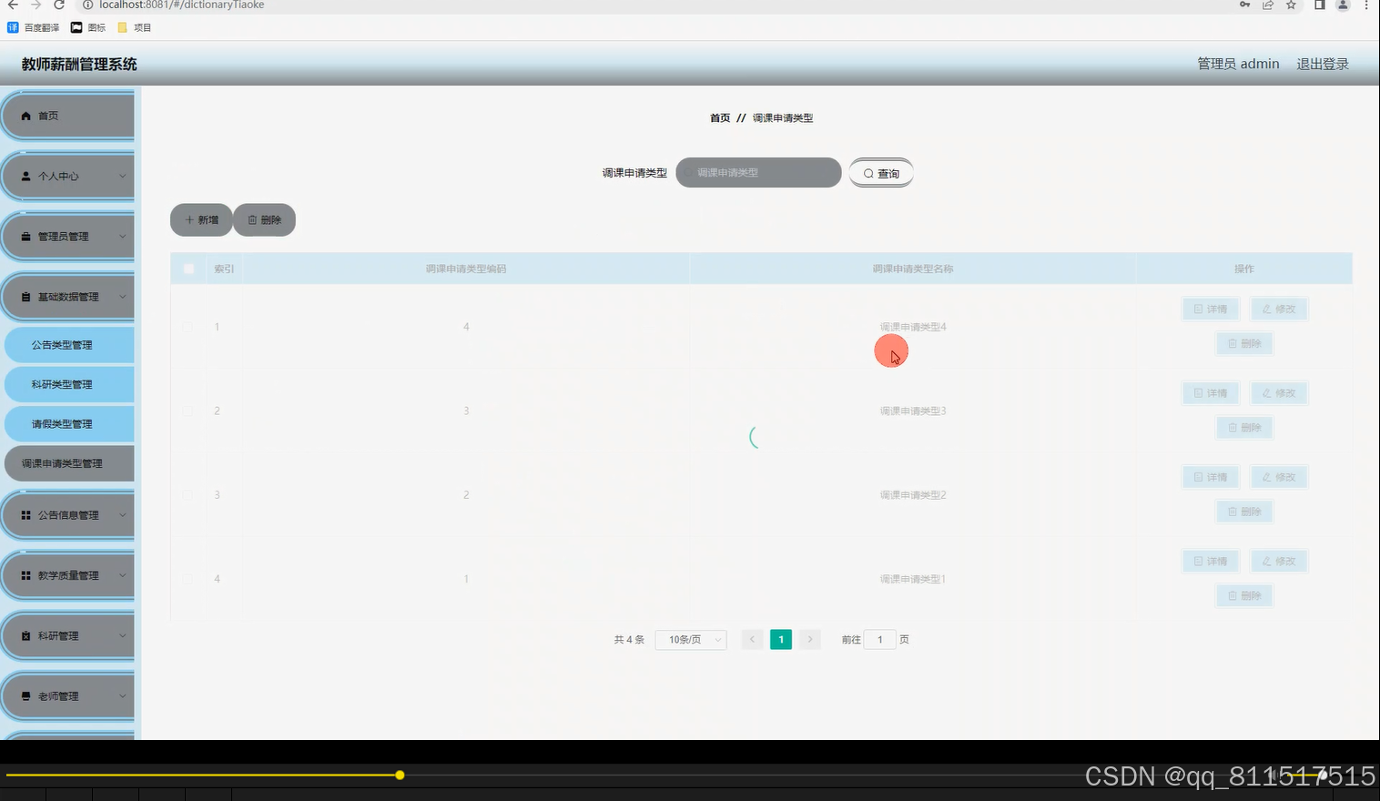
Task: Open the browser profile avatar icon
Action: tap(1343, 5)
